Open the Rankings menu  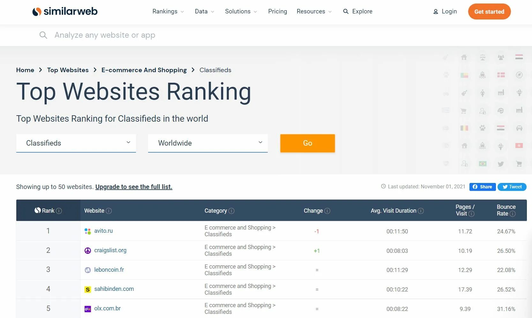click(x=168, y=11)
